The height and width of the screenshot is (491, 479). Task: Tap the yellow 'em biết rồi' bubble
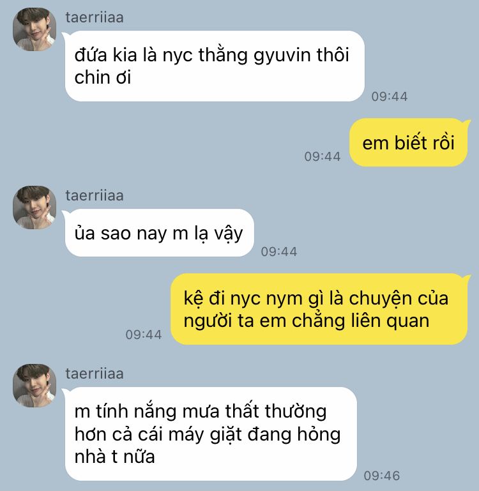[408, 142]
